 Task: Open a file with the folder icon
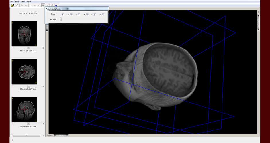(12, 5)
